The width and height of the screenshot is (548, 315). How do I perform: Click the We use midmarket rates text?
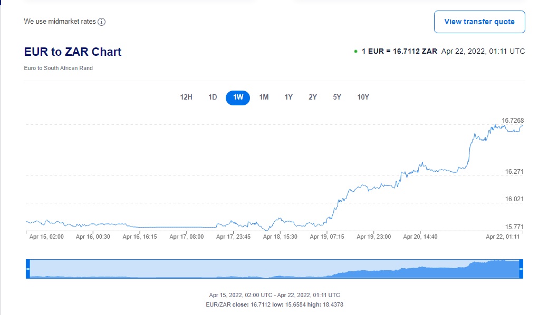pos(60,22)
